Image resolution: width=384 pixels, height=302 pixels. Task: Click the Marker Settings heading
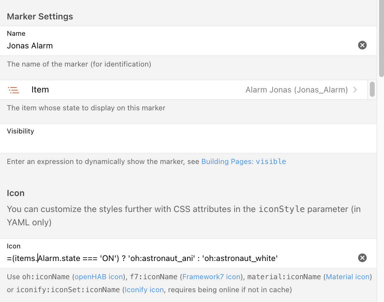click(x=40, y=16)
